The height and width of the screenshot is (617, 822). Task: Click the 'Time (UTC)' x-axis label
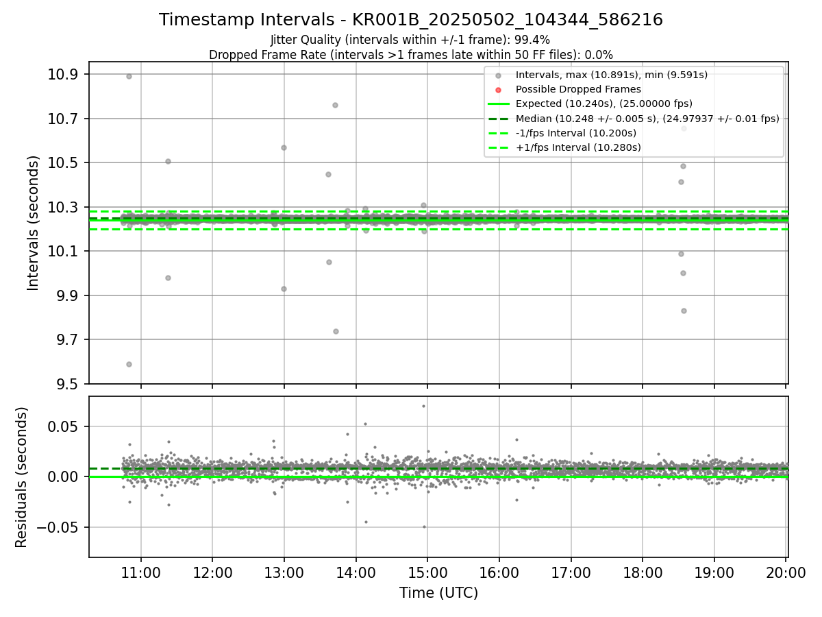tap(438, 592)
